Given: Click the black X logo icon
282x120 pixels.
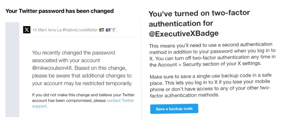Looking at the screenshot, I should [27, 30].
